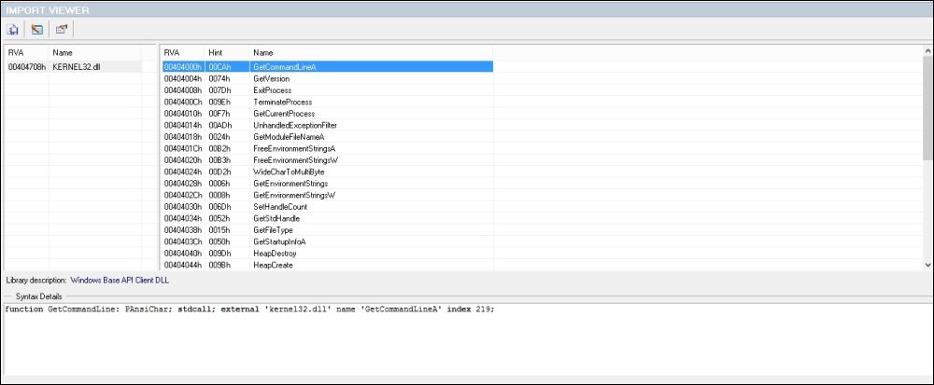Select the FreeEnvironmentStringsA import entry
Image resolution: width=934 pixels, height=385 pixels.
(295, 148)
